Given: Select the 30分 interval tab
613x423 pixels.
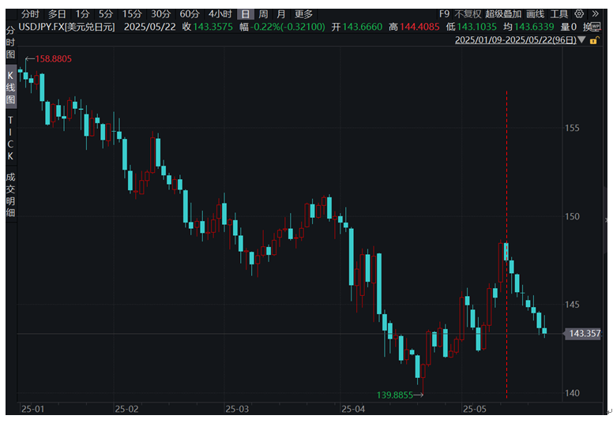Looking at the screenshot, I should pyautogui.click(x=160, y=14).
